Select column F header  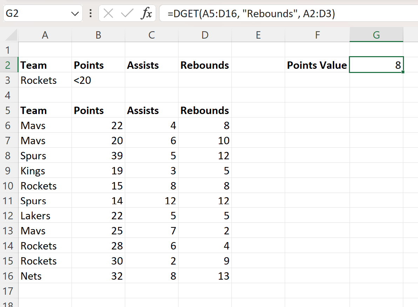[x=317, y=35]
